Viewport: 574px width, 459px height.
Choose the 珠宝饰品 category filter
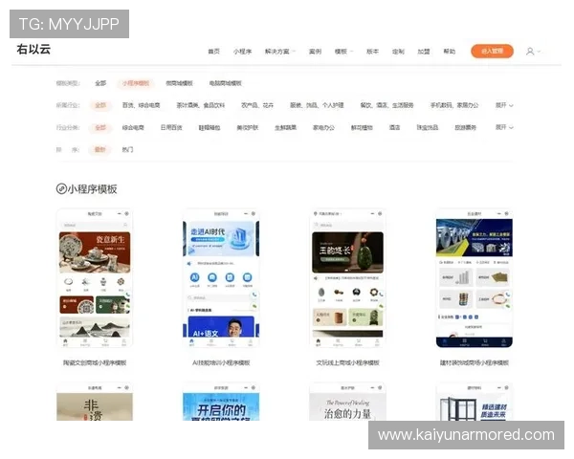pos(428,128)
